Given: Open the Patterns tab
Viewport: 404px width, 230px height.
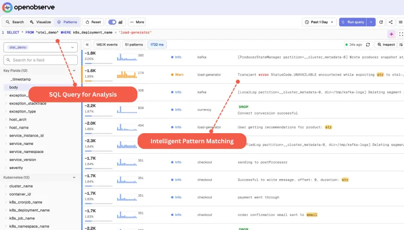Looking at the screenshot, I should (x=67, y=22).
